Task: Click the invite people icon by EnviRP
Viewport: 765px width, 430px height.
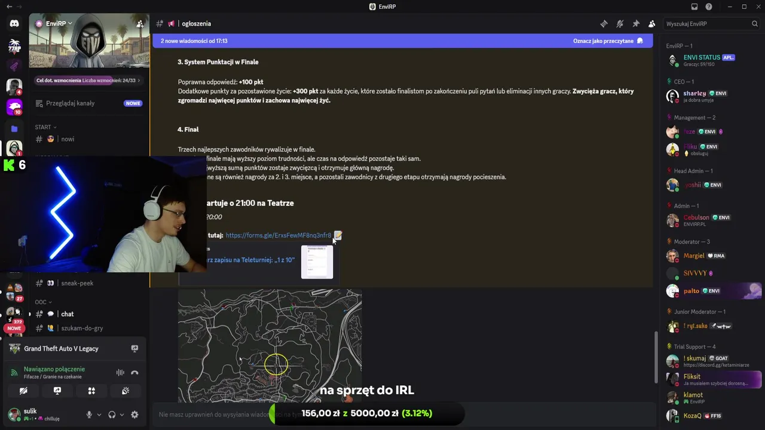Action: (x=139, y=24)
